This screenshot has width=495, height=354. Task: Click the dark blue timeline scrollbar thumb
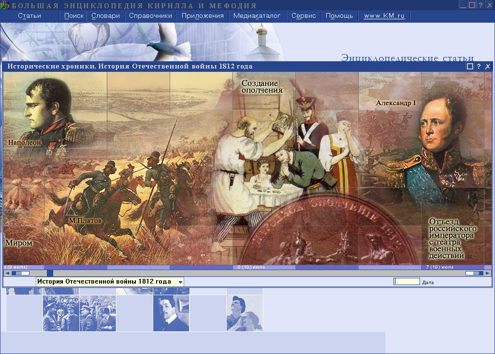tap(50, 273)
